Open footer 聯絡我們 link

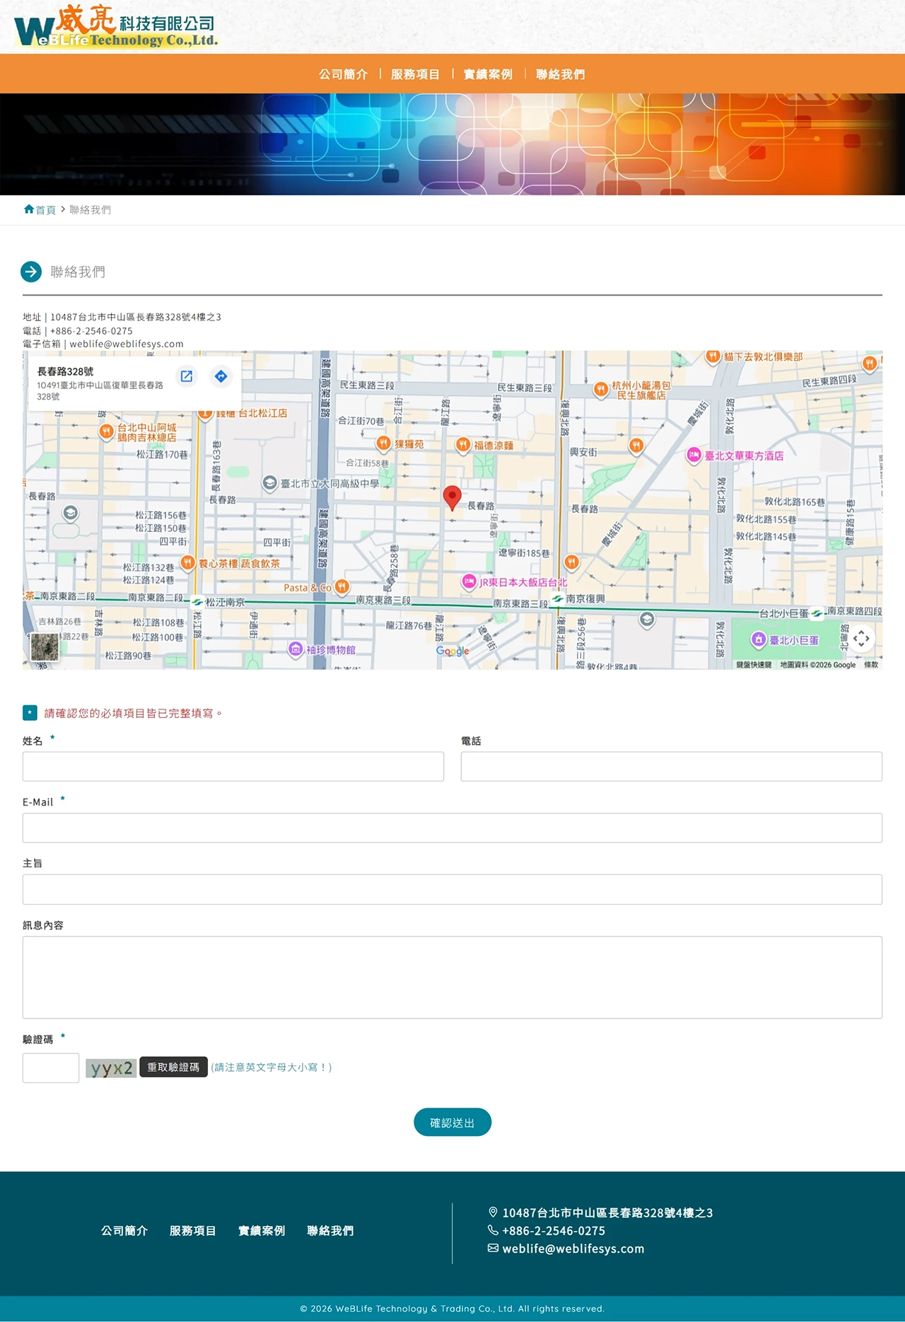330,1231
